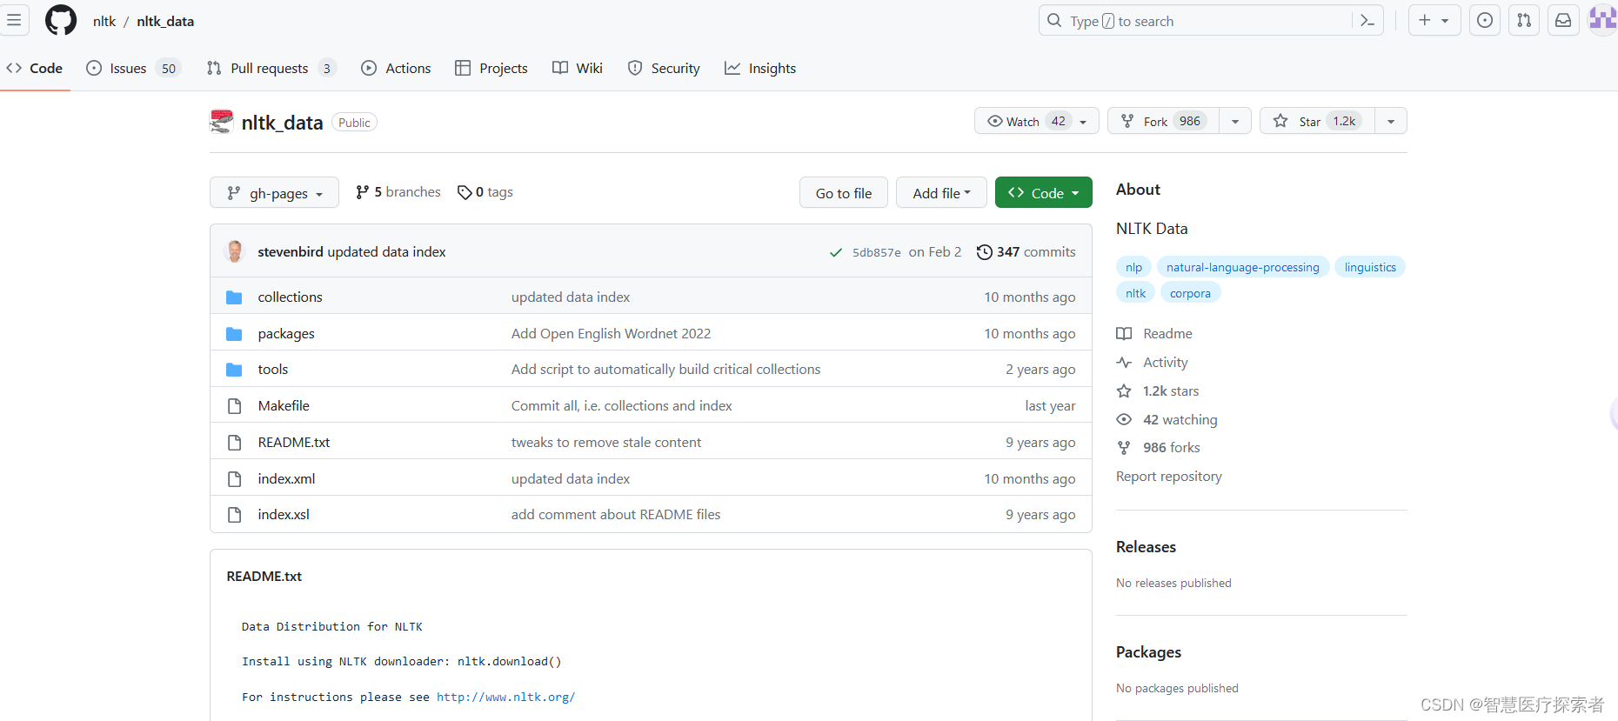1618x721 pixels.
Task: Click the corpora topic tag
Action: coord(1190,294)
